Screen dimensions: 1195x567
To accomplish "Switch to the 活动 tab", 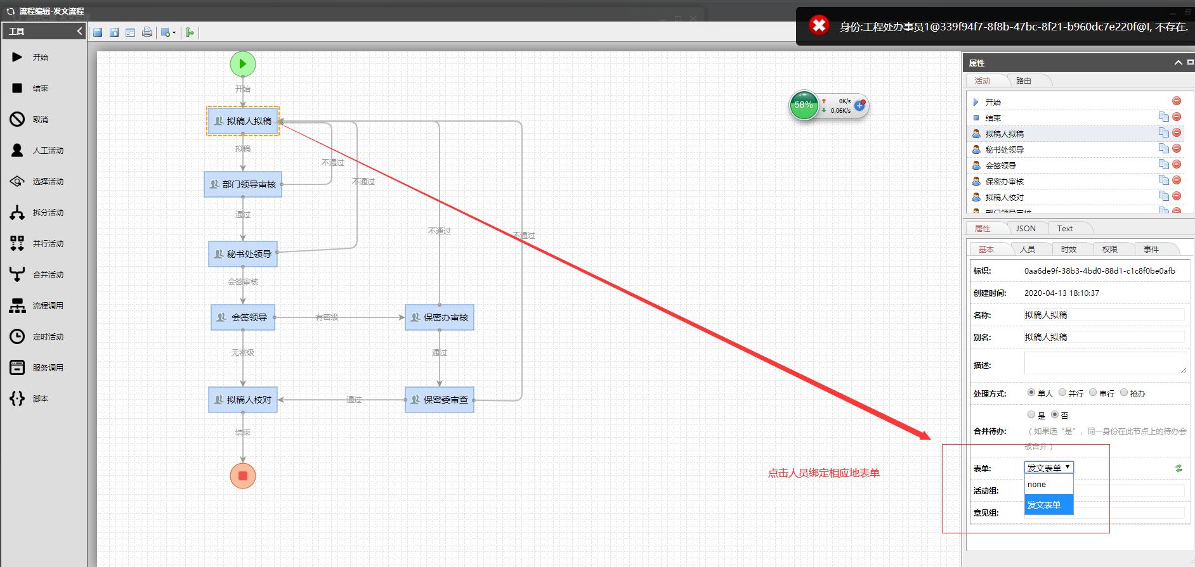I will (983, 80).
